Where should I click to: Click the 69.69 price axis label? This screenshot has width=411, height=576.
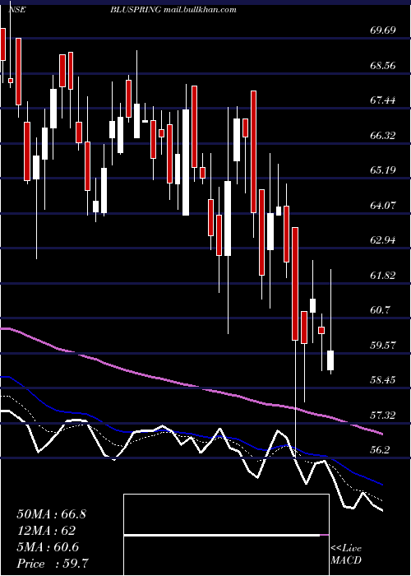(382, 30)
